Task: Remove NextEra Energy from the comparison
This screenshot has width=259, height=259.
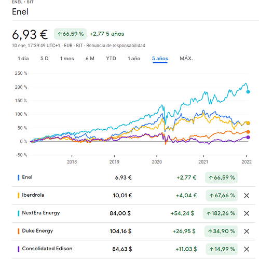Action: click(247, 213)
